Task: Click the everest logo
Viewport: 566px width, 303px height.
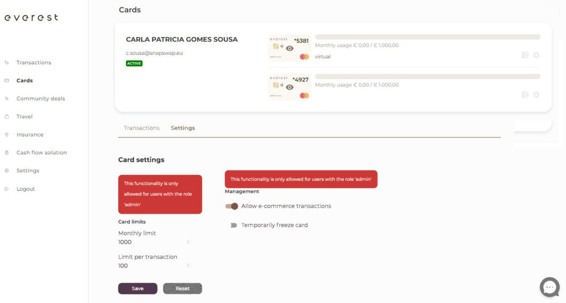Action: [x=31, y=18]
